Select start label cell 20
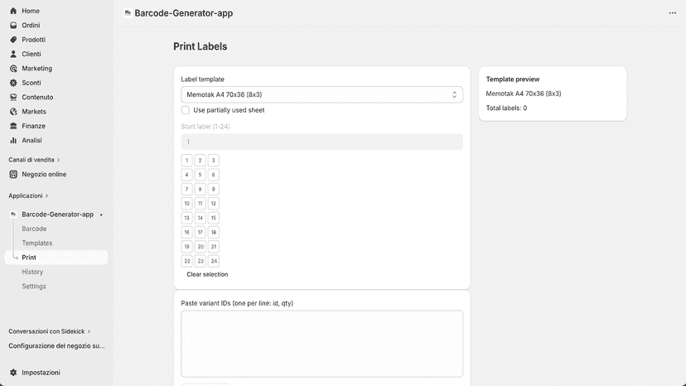686x386 pixels. (200, 247)
